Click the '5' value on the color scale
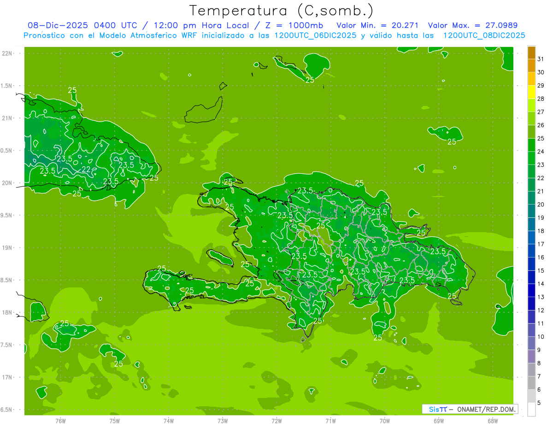Screen dimensions: 553x427 [x=539, y=403]
